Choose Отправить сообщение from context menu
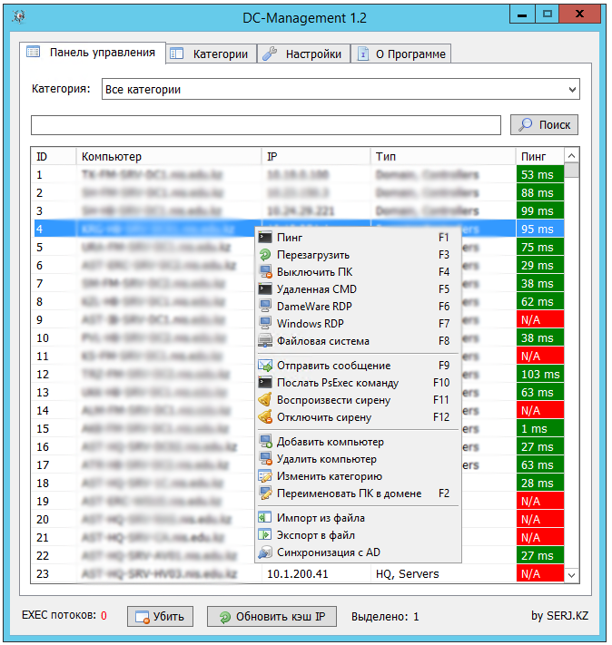The width and height of the screenshot is (612, 645). (333, 366)
